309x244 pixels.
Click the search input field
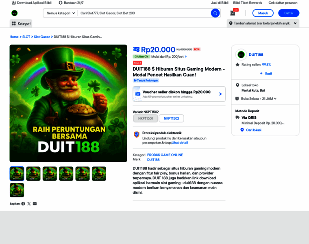click(x=144, y=13)
